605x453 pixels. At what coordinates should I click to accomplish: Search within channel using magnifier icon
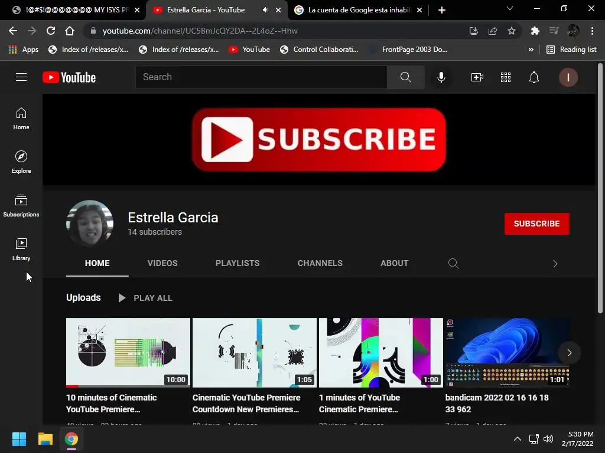[453, 264]
